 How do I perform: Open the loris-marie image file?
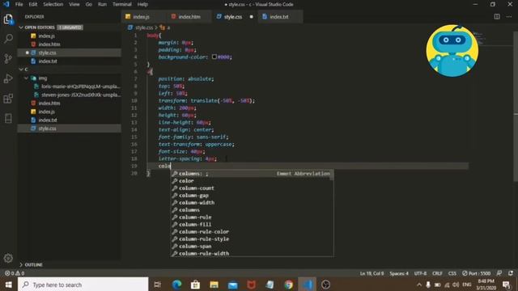(70, 86)
